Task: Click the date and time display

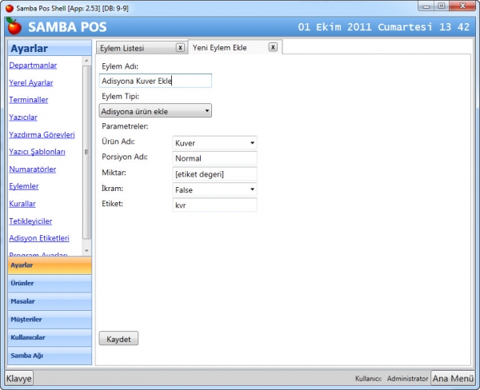Action: point(383,27)
